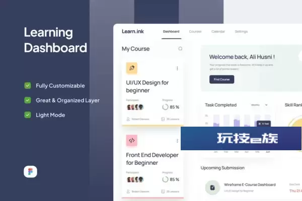Click the Task Completed chart tooltip badge
This screenshot has height=201, width=302.
pos(264,124)
